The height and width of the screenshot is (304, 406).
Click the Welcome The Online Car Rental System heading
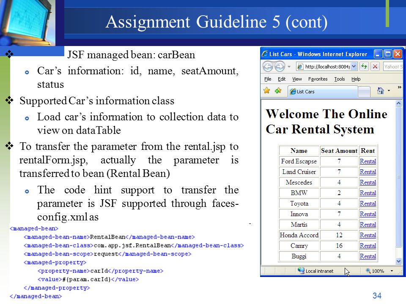coord(326,122)
